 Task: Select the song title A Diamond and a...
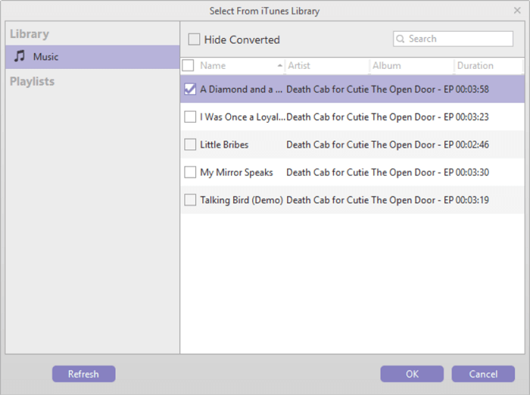(242, 89)
